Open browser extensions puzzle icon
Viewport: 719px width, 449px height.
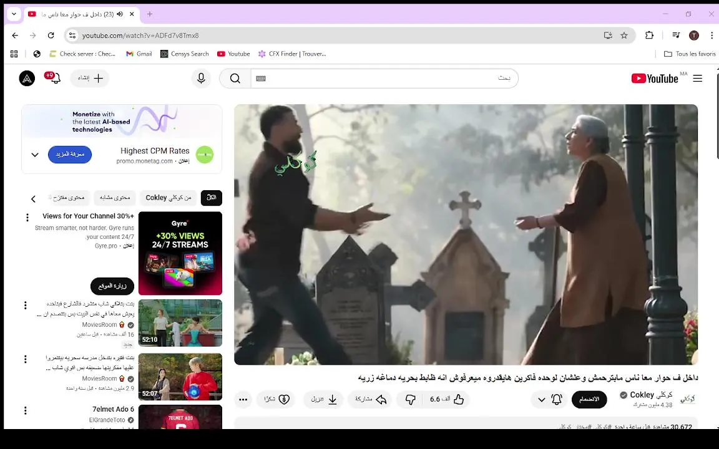(x=649, y=36)
